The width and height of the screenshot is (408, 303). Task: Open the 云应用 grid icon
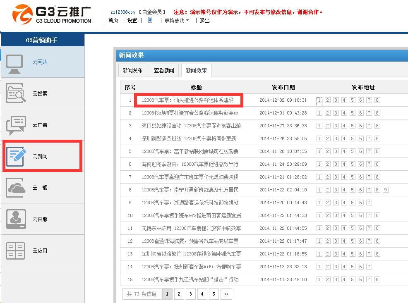pos(16,251)
